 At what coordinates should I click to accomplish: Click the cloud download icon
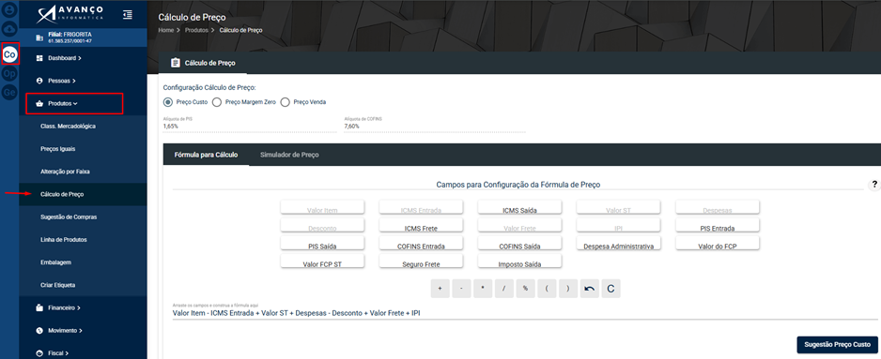coord(9,29)
